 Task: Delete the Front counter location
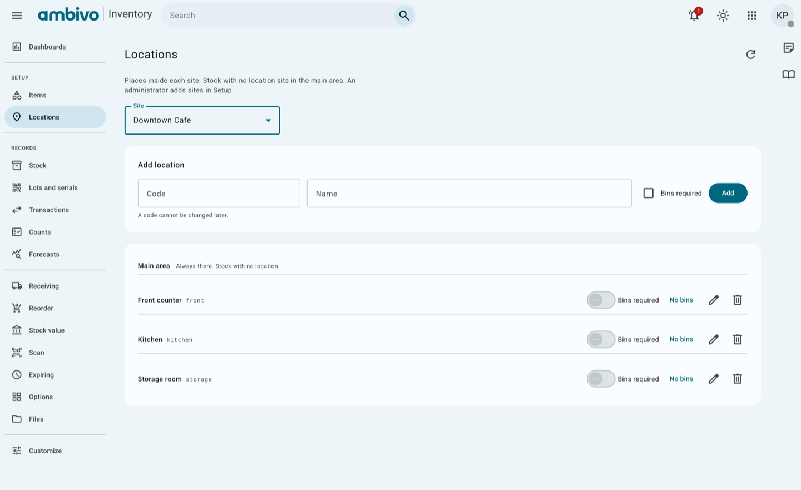tap(738, 300)
